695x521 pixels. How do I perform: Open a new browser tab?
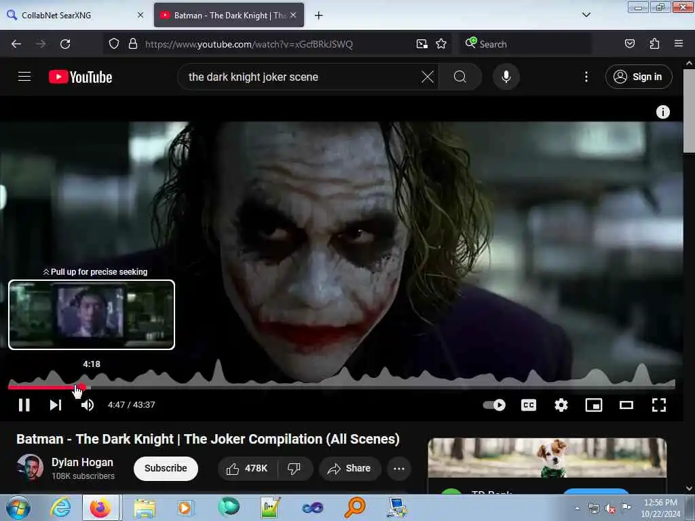[x=318, y=16]
